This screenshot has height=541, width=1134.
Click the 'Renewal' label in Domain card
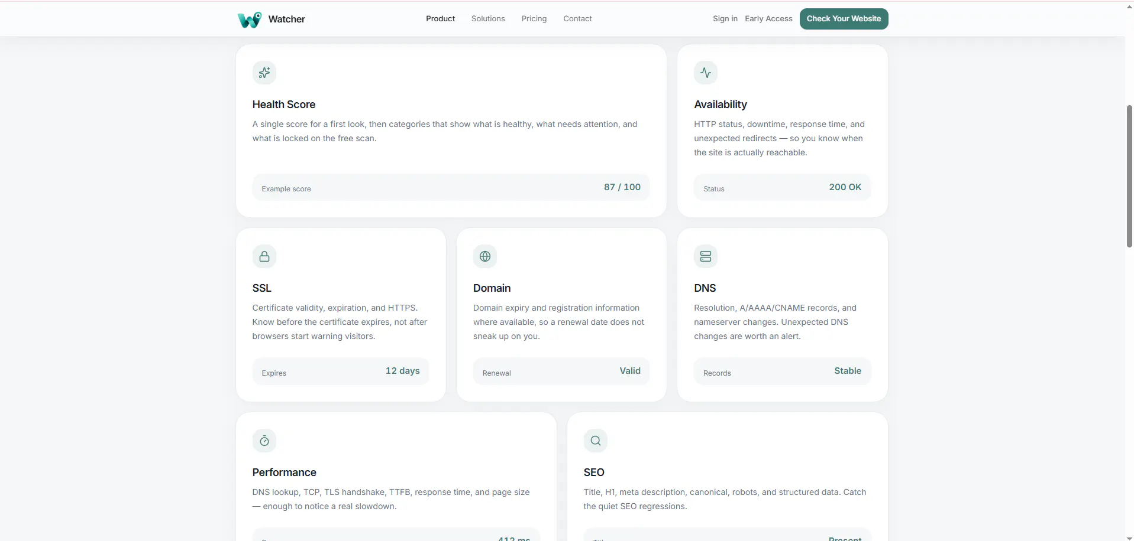tap(497, 373)
